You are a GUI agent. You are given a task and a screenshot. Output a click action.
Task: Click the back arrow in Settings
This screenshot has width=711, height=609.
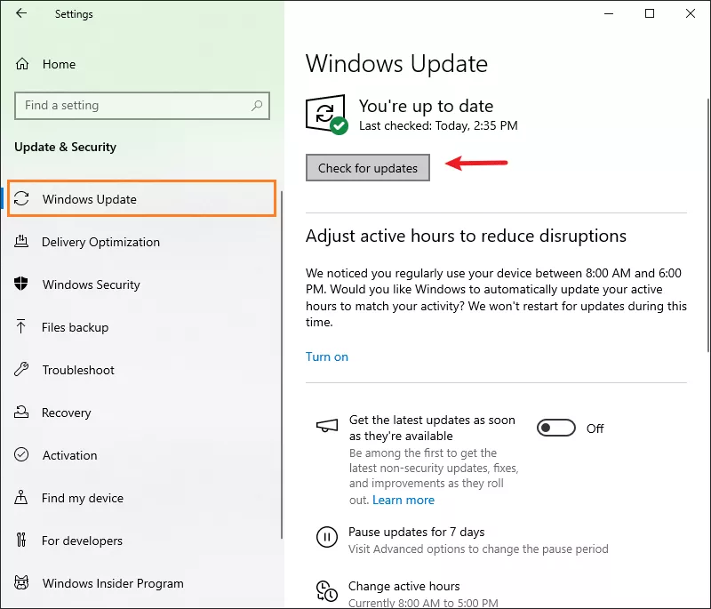21,13
